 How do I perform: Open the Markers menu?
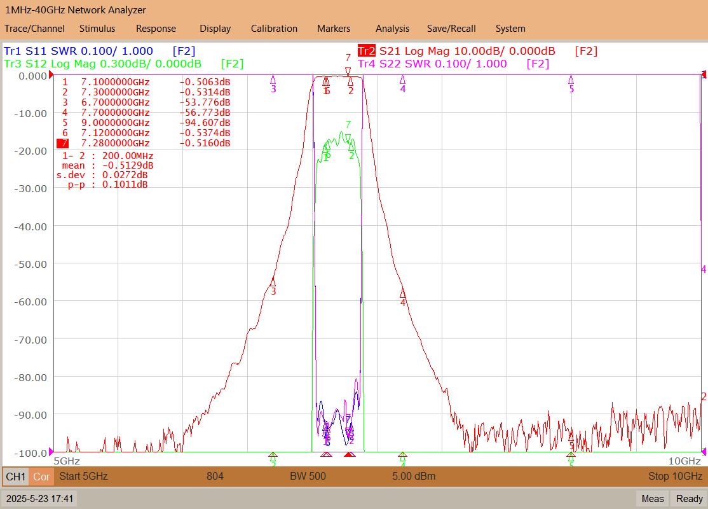[x=333, y=29]
